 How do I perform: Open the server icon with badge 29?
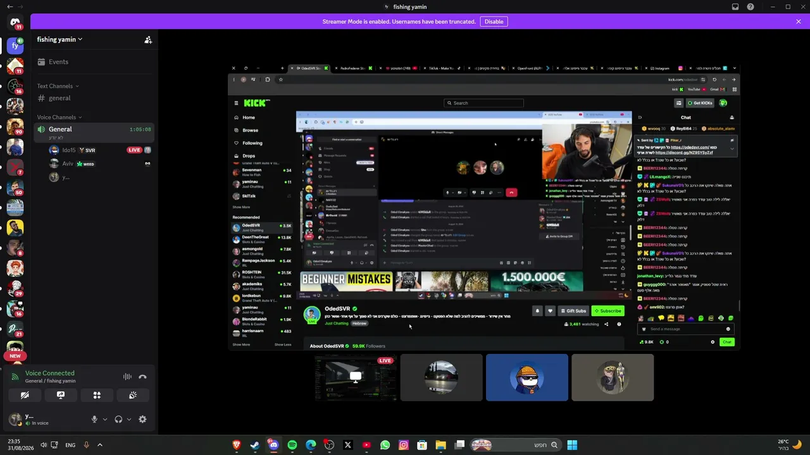[x=15, y=288]
